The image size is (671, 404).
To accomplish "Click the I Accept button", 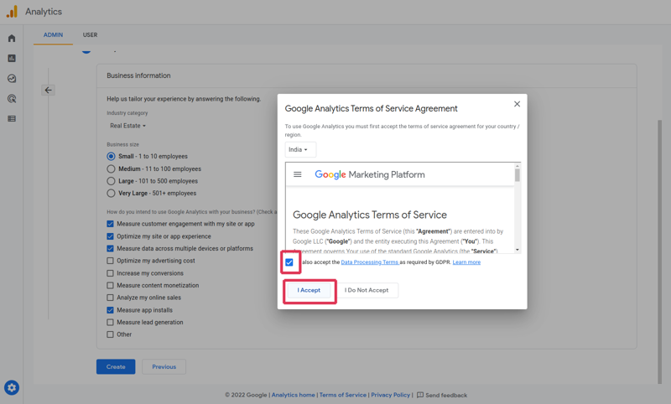I will tap(309, 290).
